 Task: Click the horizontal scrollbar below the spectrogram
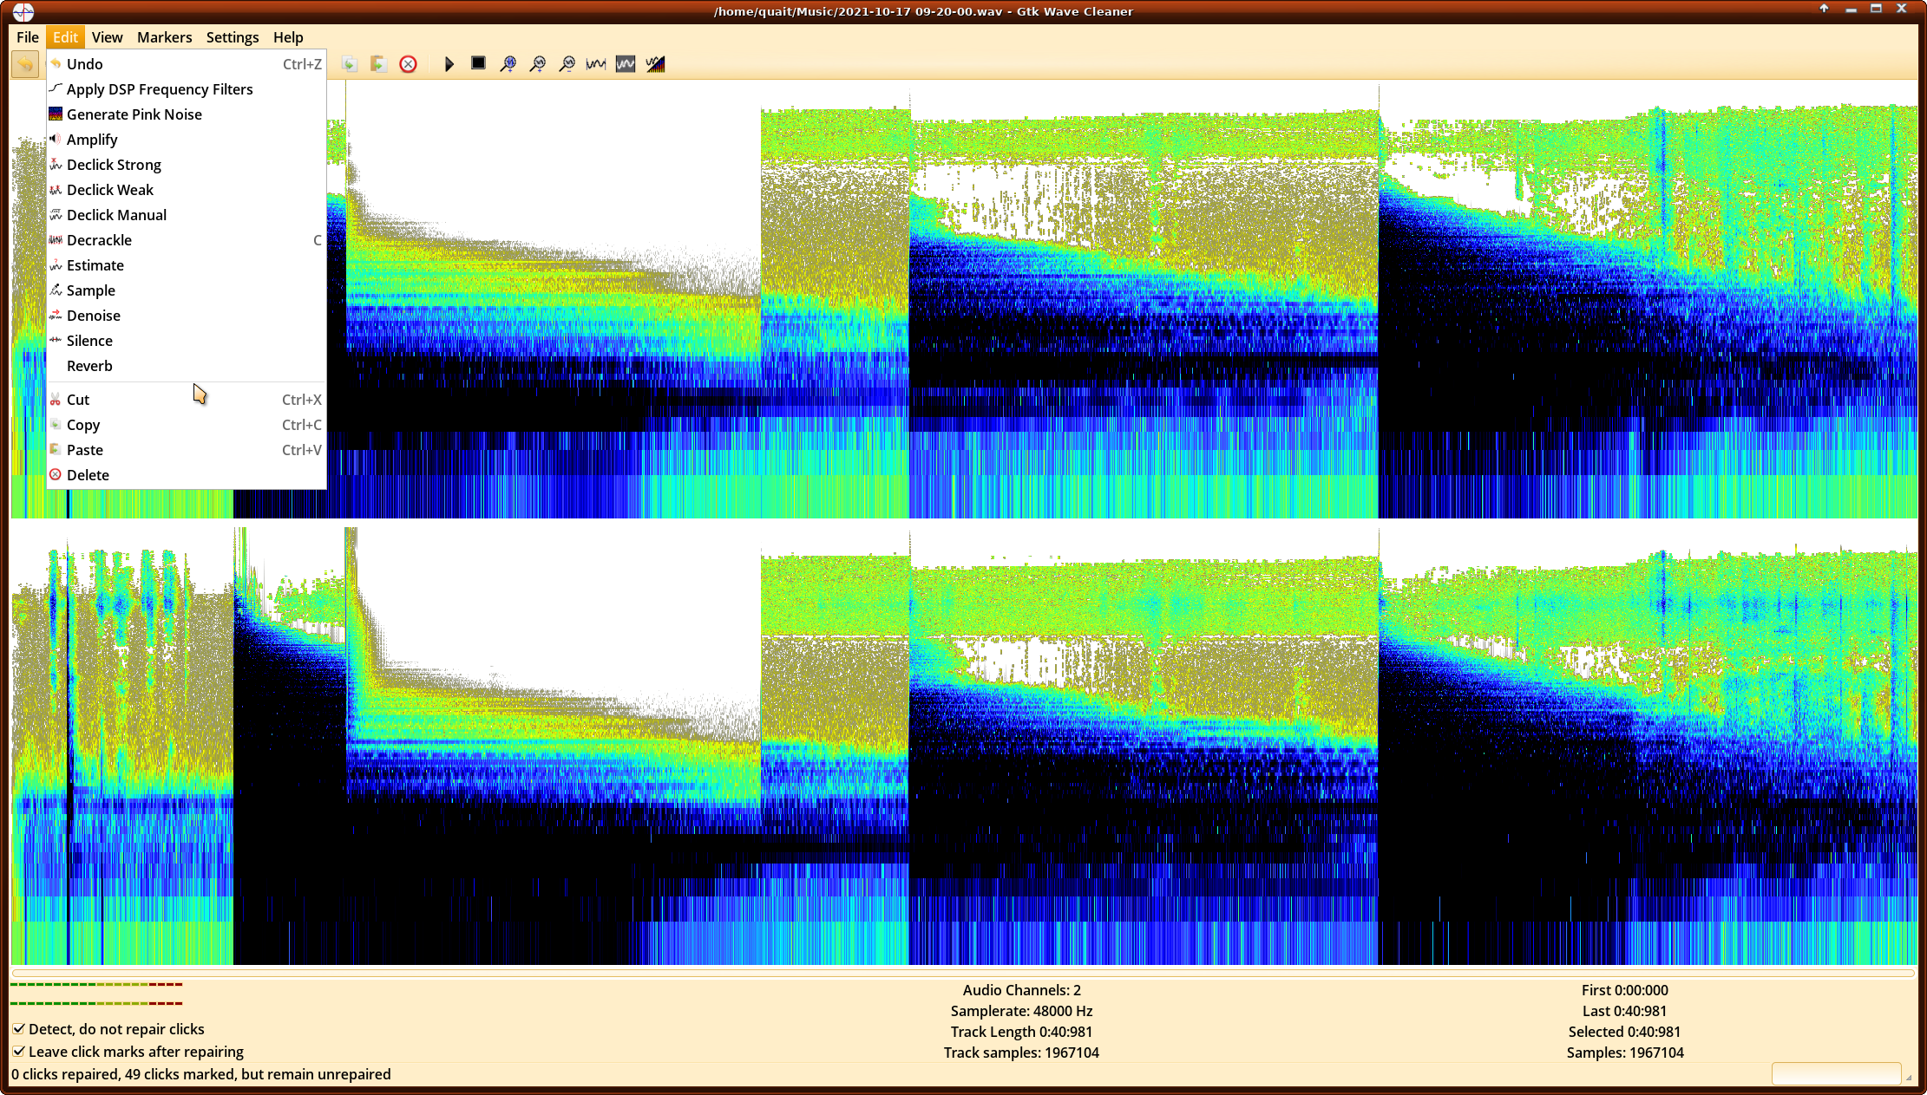point(963,974)
